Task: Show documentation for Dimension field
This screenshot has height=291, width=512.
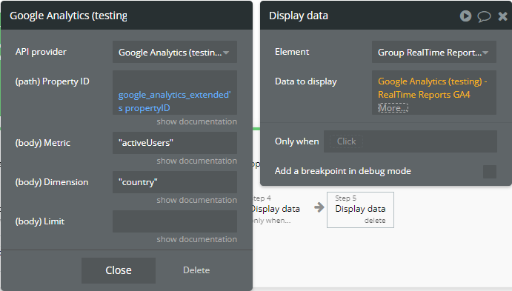Action: pos(196,200)
